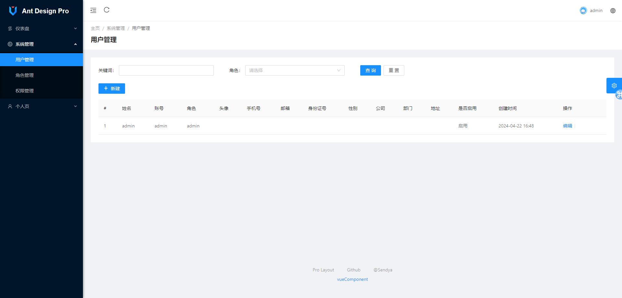This screenshot has height=298, width=622.
Task: Open 权限管理 in the sidebar
Action: (41, 91)
